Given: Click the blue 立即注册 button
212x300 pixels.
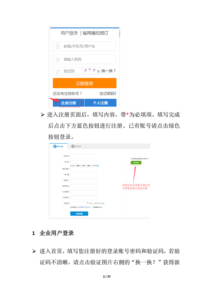Looking at the screenshot, I should click(x=79, y=214).
